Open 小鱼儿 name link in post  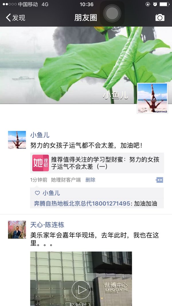coord(40,135)
